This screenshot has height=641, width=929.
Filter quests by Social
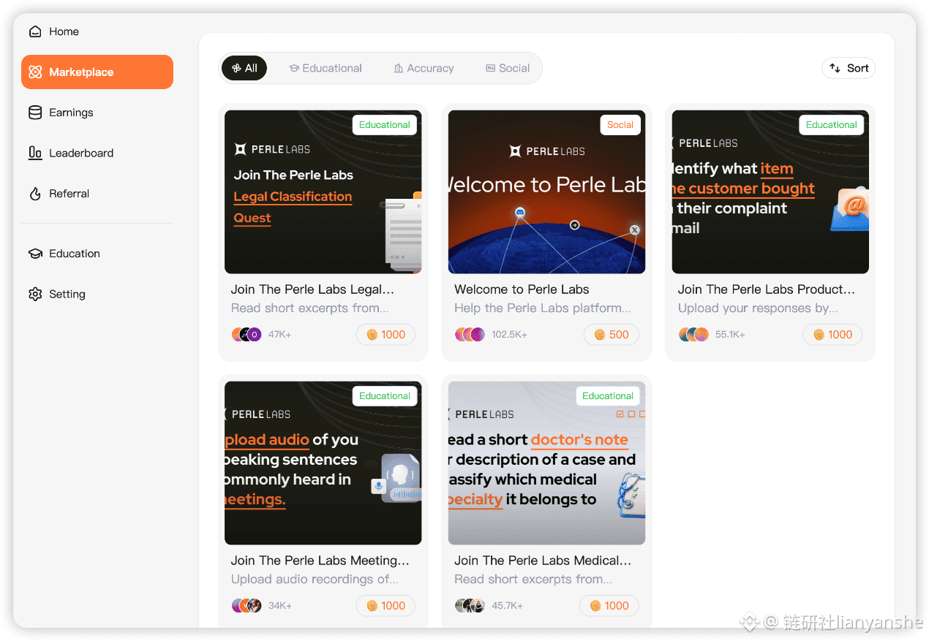click(508, 68)
